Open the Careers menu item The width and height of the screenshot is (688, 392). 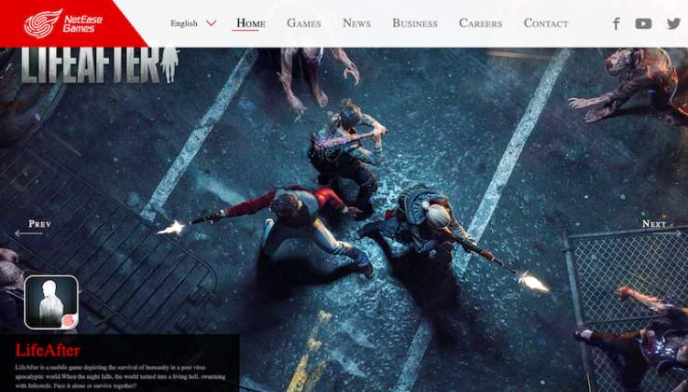pyautogui.click(x=481, y=23)
